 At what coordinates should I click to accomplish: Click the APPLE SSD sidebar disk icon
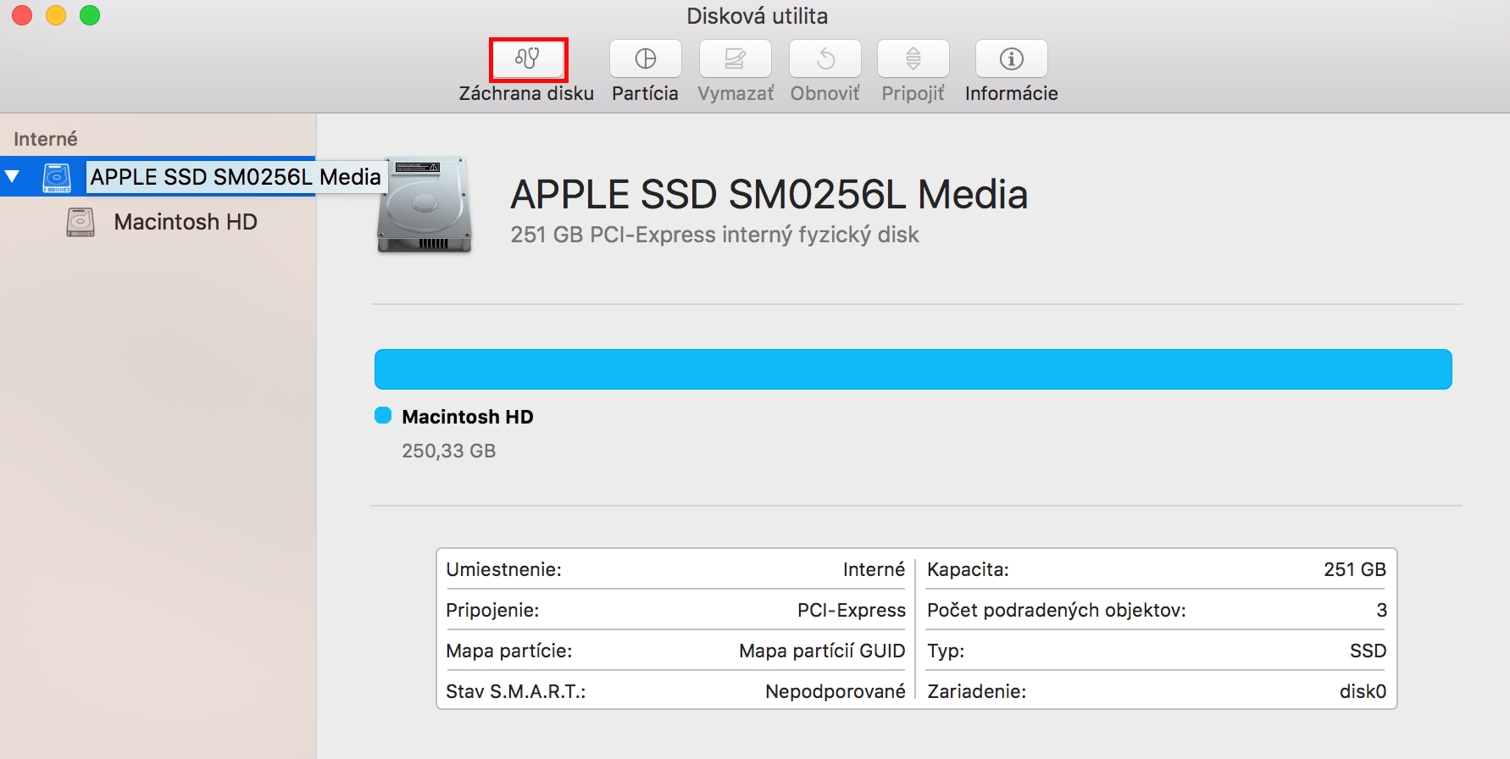[57, 177]
